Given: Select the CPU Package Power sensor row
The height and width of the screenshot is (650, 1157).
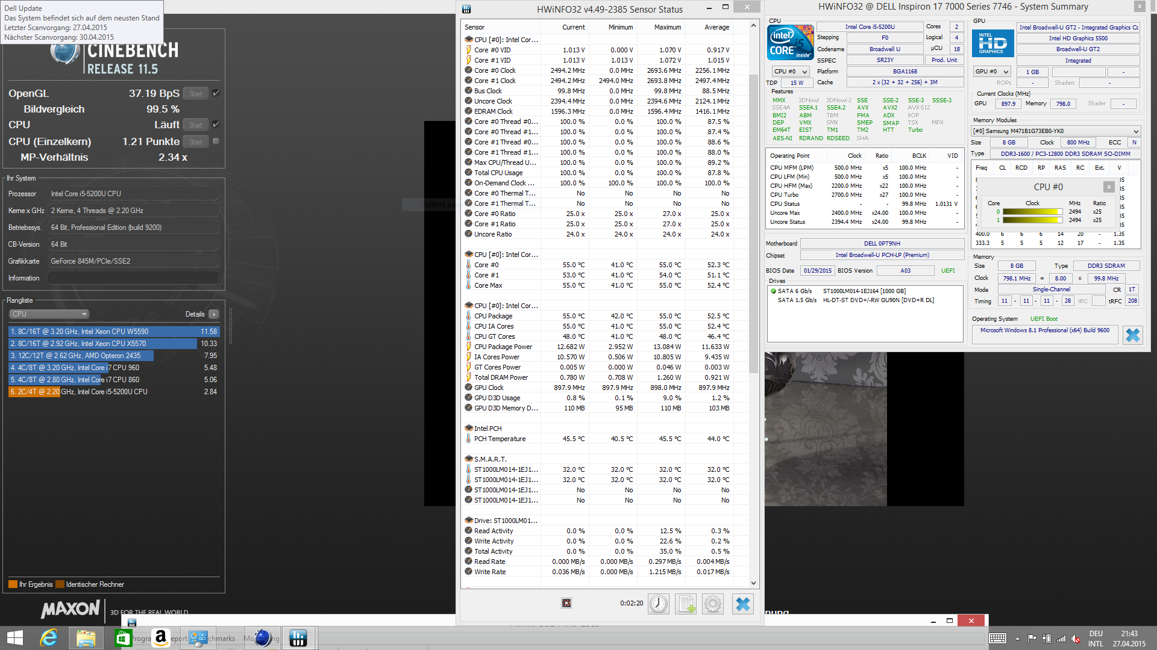Looking at the screenshot, I should click(x=606, y=347).
